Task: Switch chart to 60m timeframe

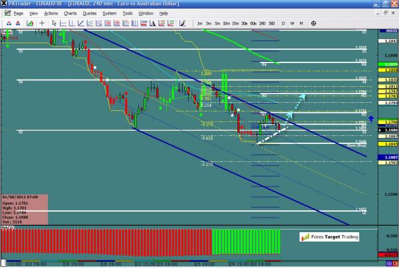Action: click(253, 23)
